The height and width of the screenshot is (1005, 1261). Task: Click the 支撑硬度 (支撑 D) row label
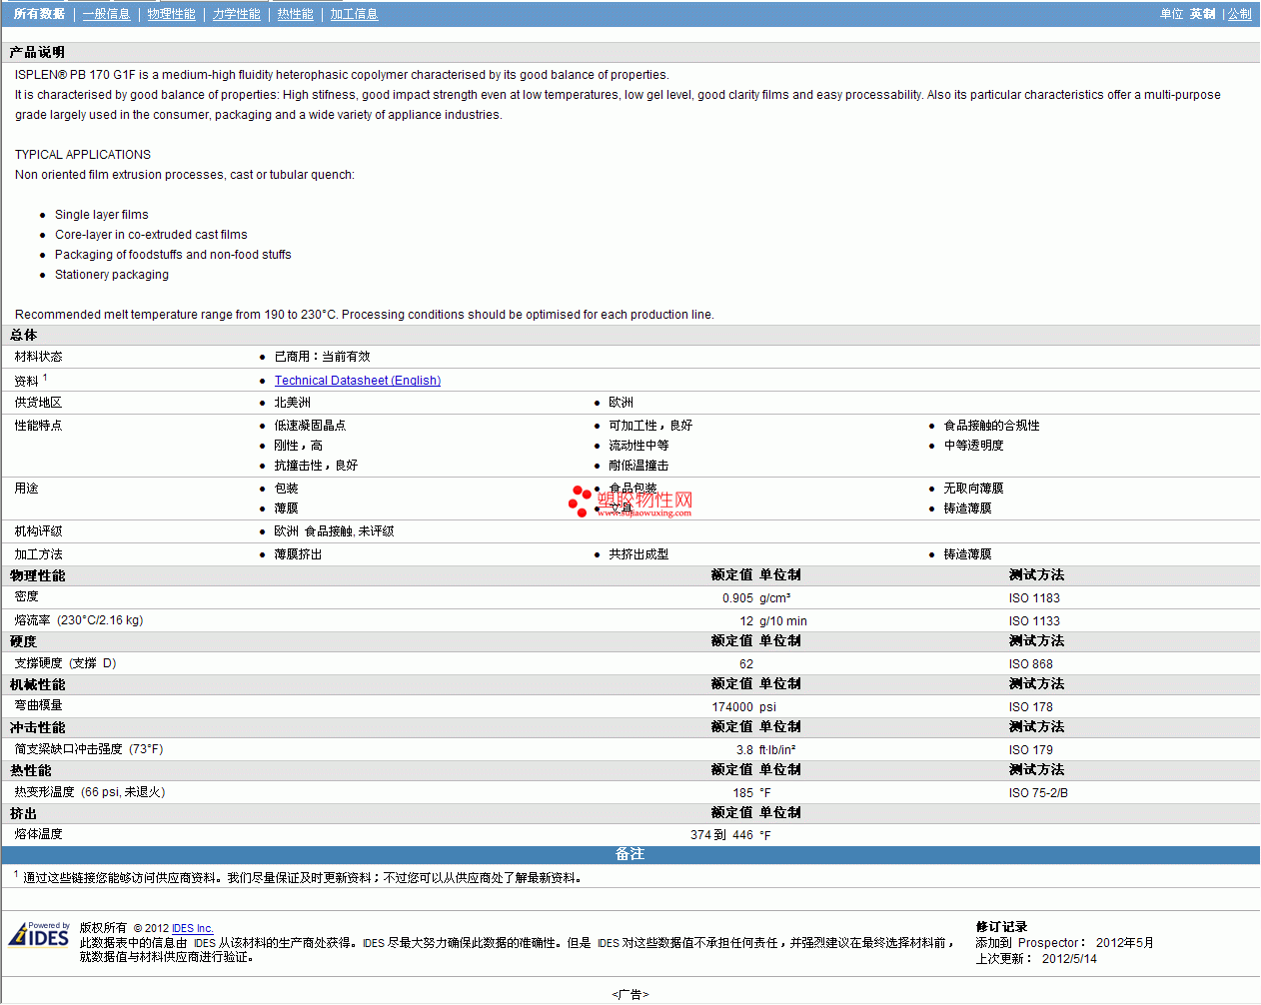click(65, 663)
